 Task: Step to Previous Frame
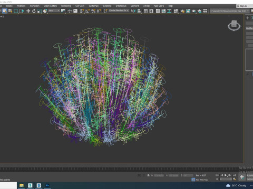click(x=221, y=175)
